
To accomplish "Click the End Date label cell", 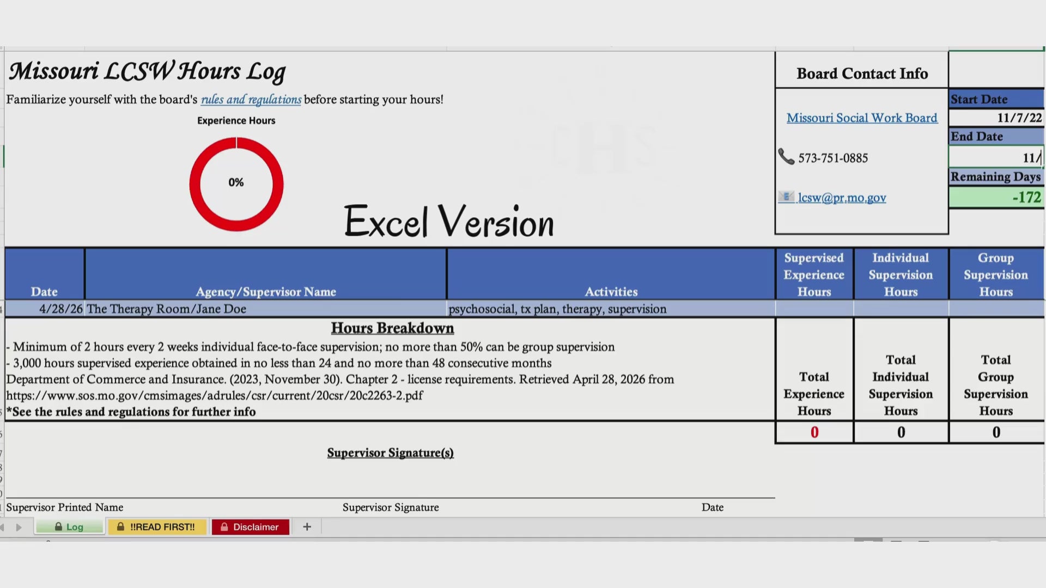I will tap(996, 136).
